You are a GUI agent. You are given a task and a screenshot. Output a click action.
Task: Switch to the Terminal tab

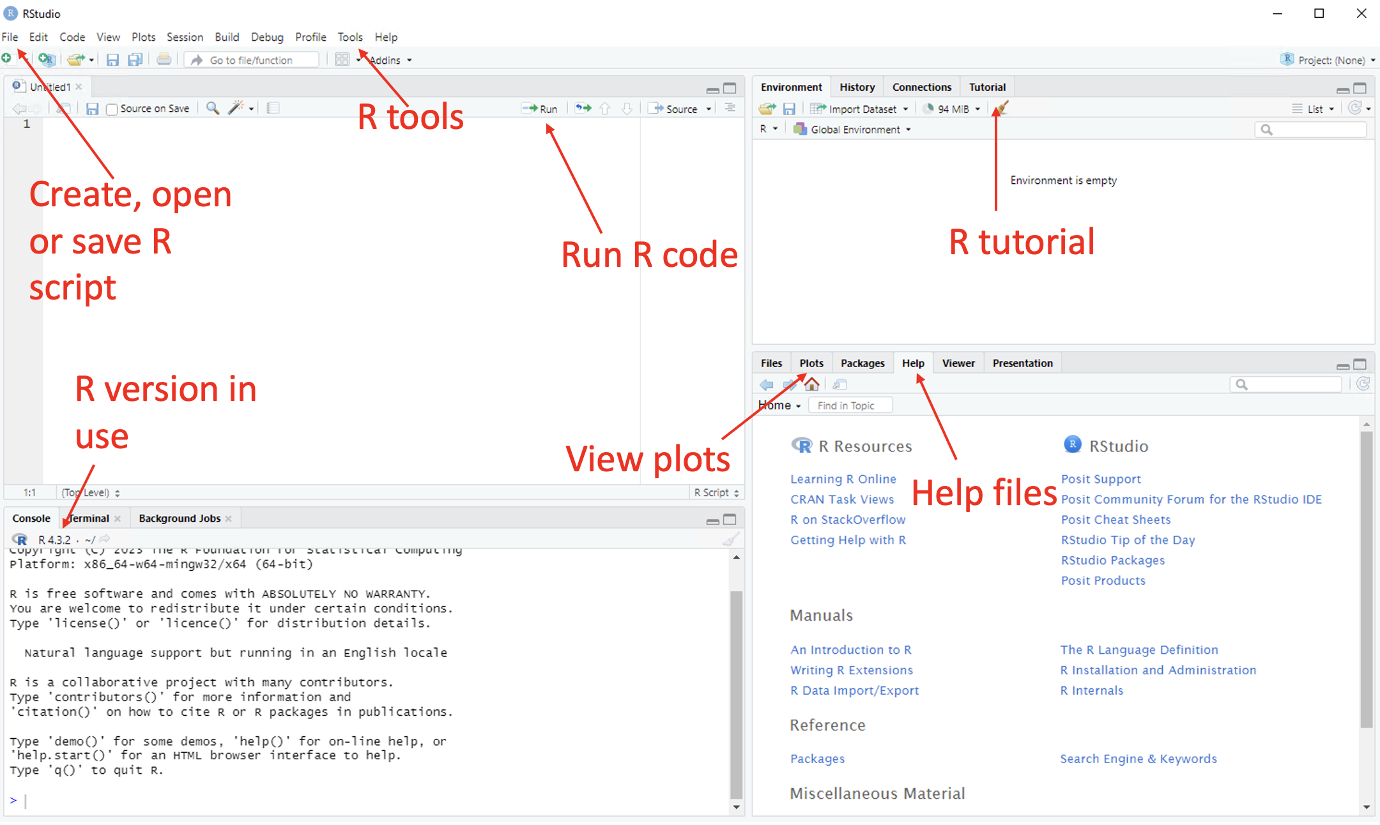pyautogui.click(x=89, y=518)
